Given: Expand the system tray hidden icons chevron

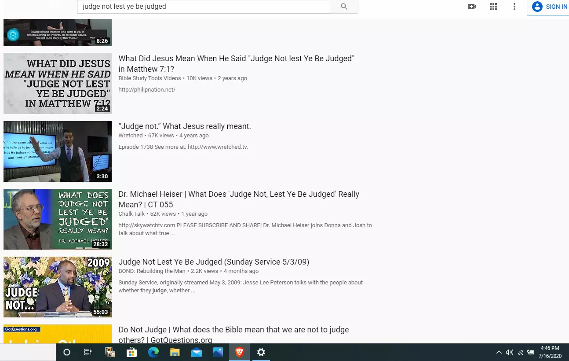Looking at the screenshot, I should click(499, 352).
